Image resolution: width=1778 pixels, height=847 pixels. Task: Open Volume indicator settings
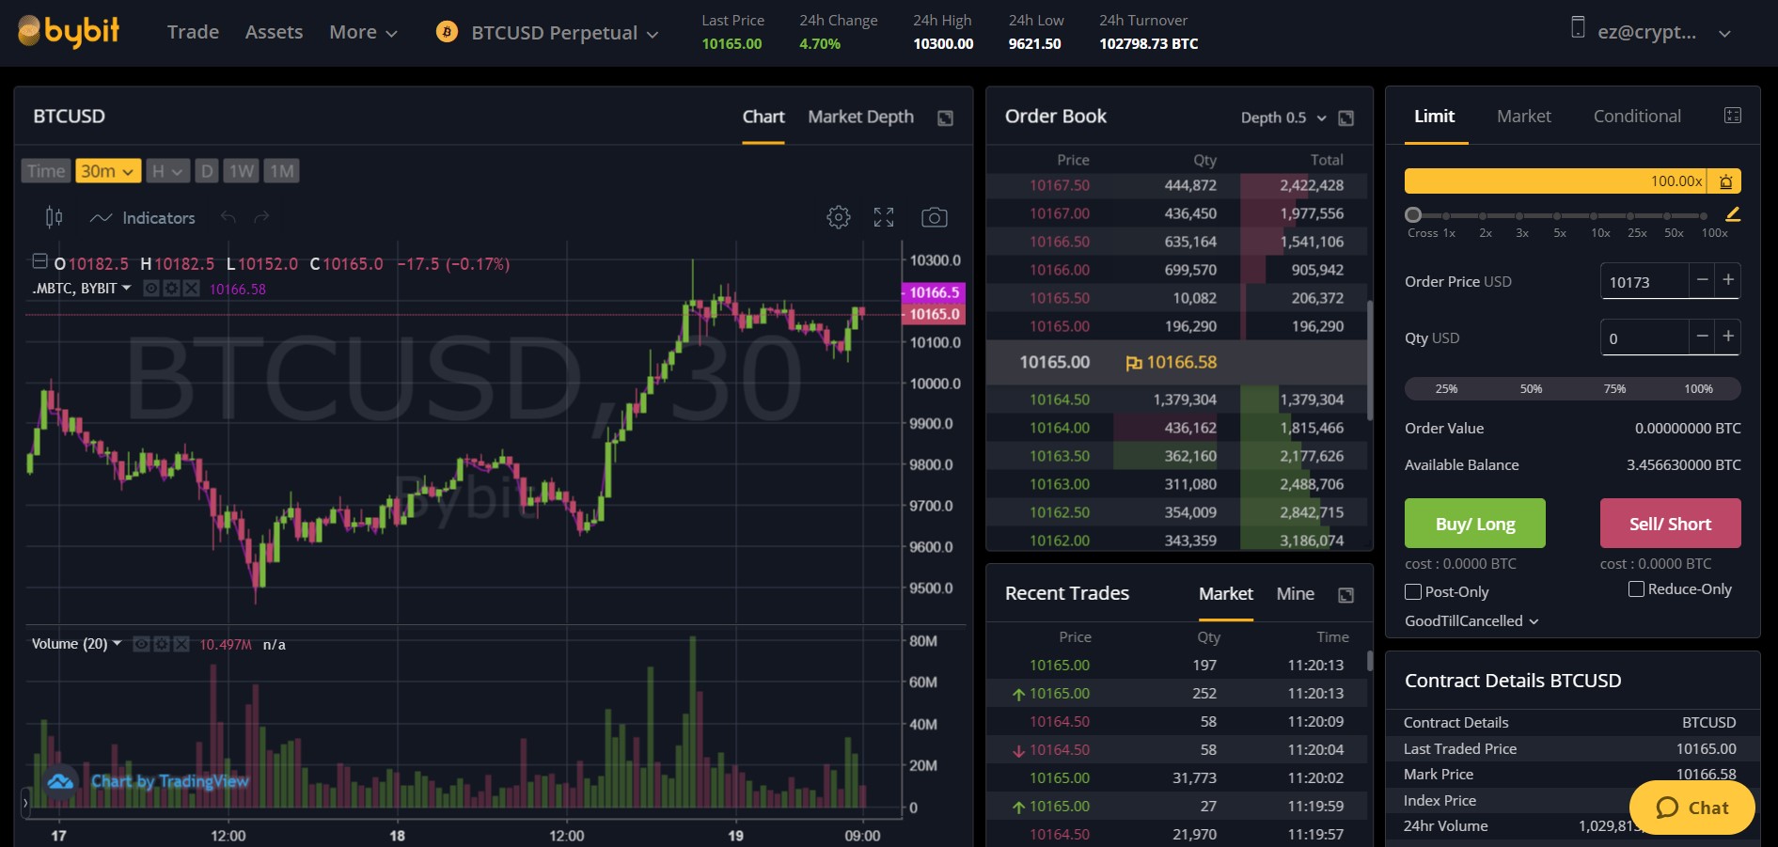pyautogui.click(x=162, y=644)
